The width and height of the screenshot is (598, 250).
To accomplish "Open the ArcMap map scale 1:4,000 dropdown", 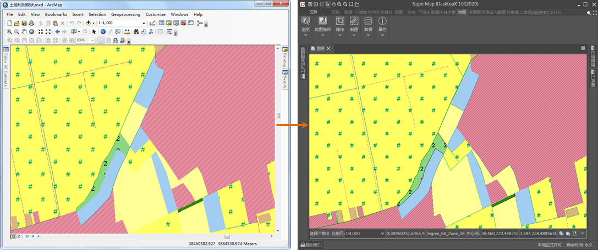I will pyautogui.click(x=144, y=23).
